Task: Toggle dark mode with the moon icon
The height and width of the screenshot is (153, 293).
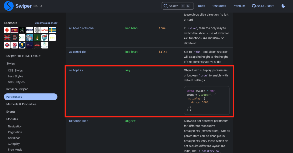Action: click(x=283, y=6)
